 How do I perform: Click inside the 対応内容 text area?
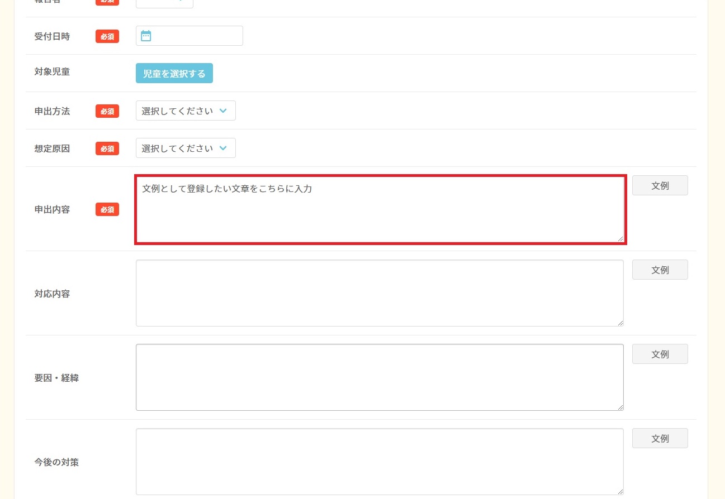click(380, 293)
